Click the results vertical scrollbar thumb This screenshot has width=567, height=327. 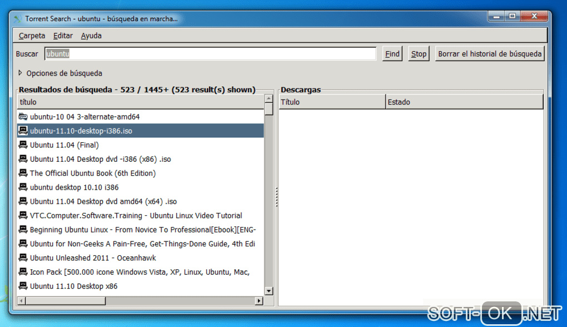[x=268, y=109]
